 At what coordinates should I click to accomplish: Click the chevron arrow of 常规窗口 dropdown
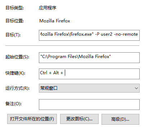[x=136, y=88]
